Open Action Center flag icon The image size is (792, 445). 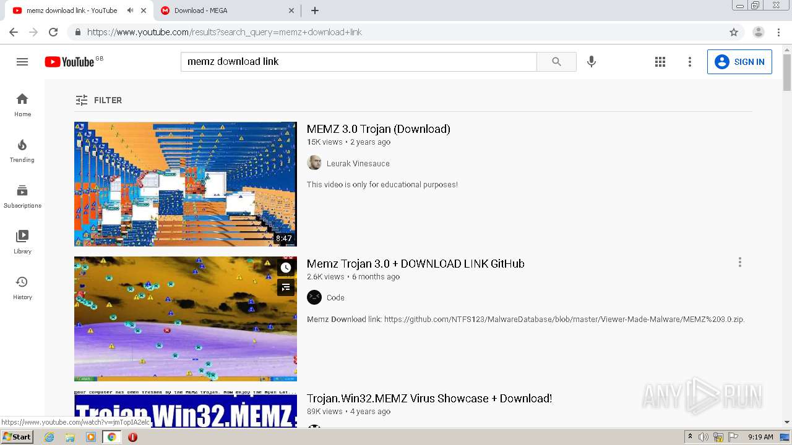[x=733, y=437]
